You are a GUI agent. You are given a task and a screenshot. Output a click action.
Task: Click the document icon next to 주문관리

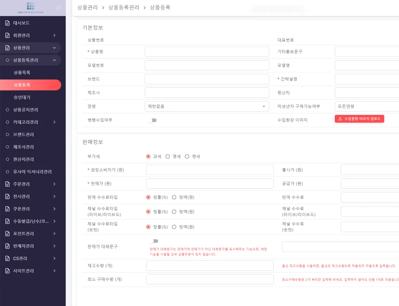[x=7, y=184]
